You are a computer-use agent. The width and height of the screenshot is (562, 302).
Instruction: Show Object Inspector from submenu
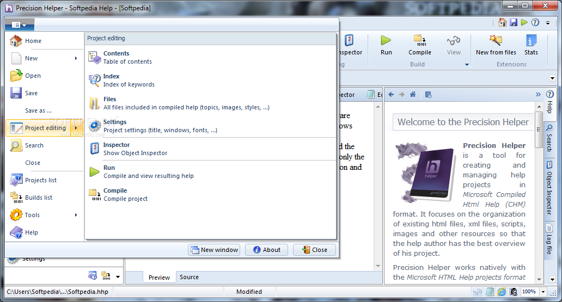[x=211, y=149]
